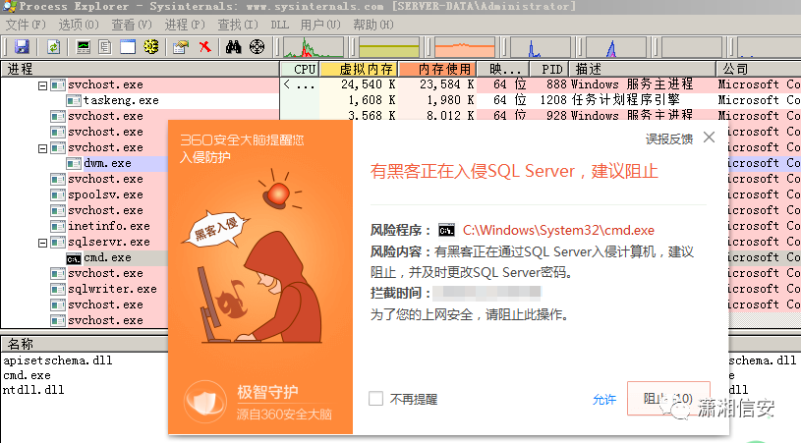Sort by the 内存使用 column header

click(x=437, y=69)
